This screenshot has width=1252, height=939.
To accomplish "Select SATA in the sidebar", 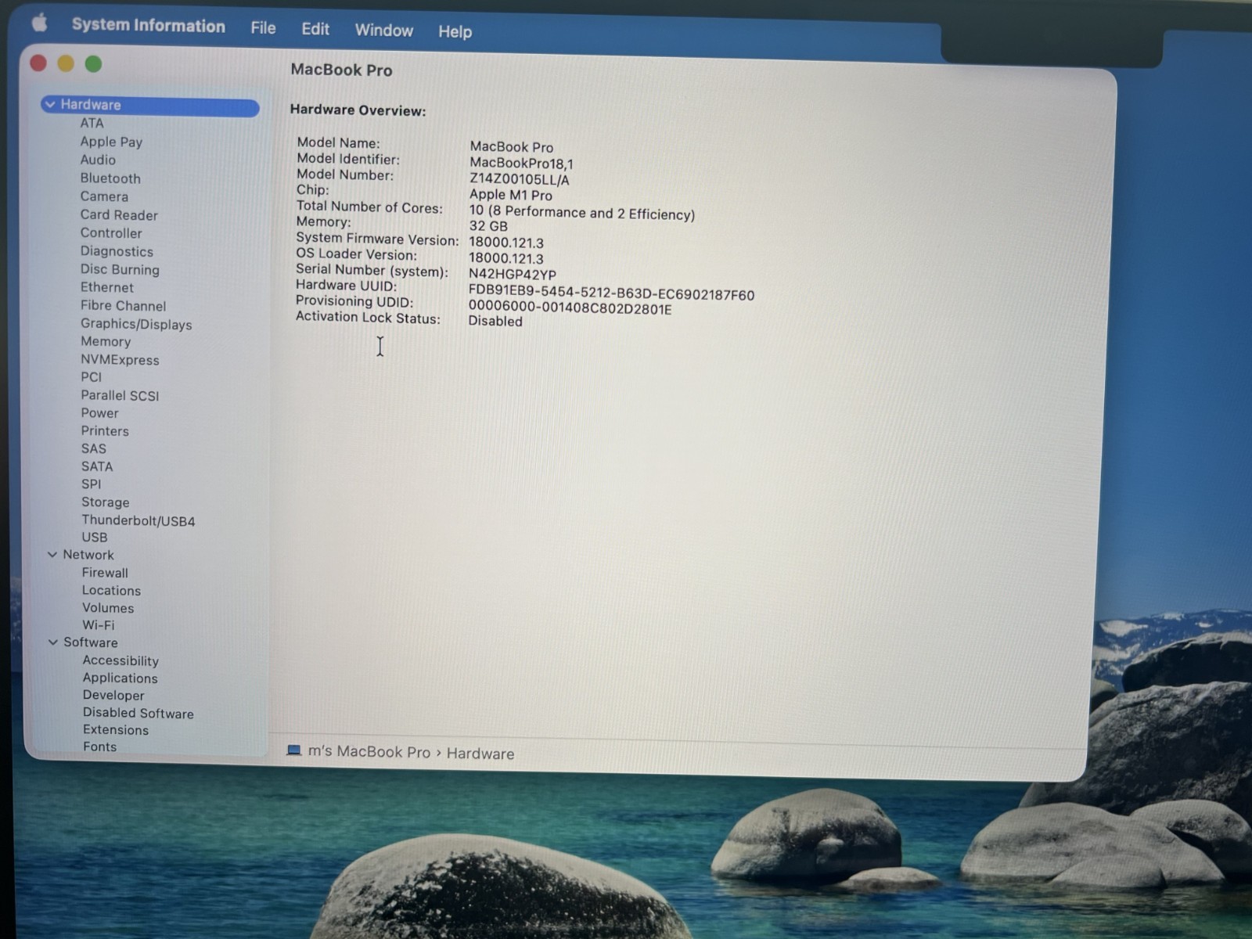I will pos(97,467).
